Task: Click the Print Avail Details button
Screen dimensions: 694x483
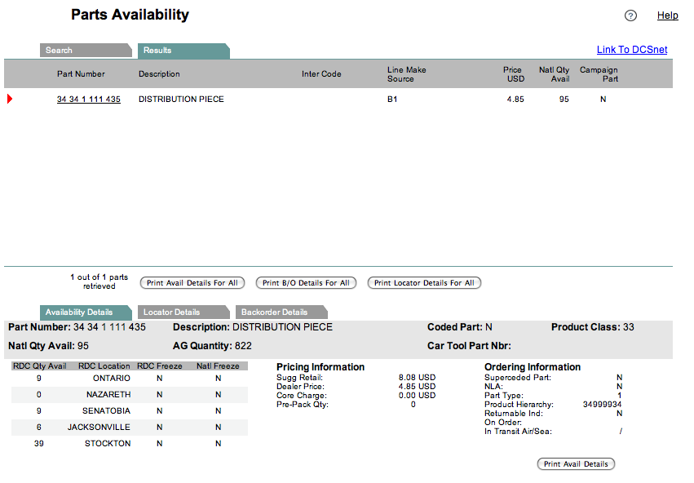Action: tap(576, 464)
